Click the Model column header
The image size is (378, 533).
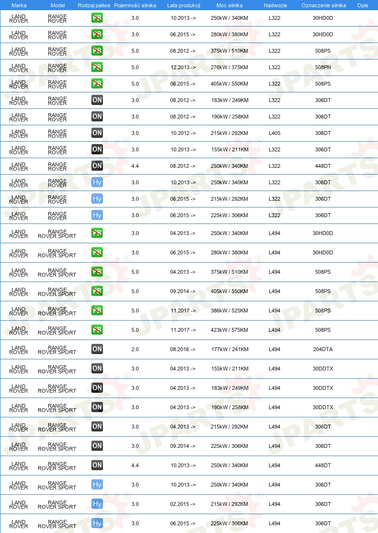58,5
